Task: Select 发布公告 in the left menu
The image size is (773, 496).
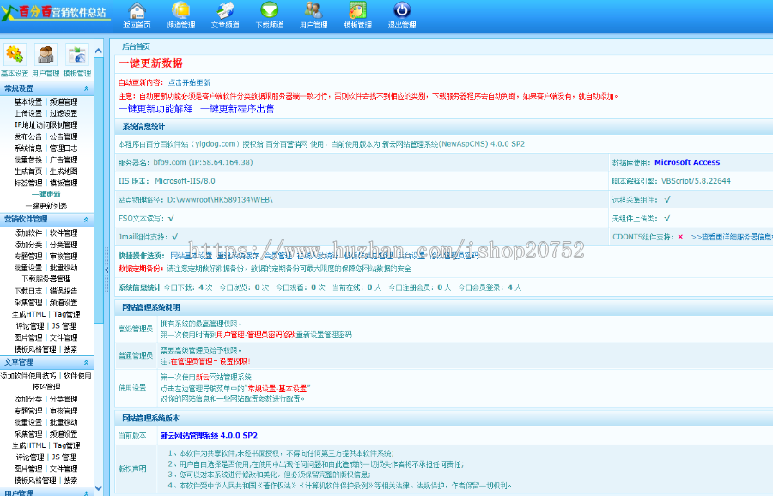Action: (x=28, y=136)
